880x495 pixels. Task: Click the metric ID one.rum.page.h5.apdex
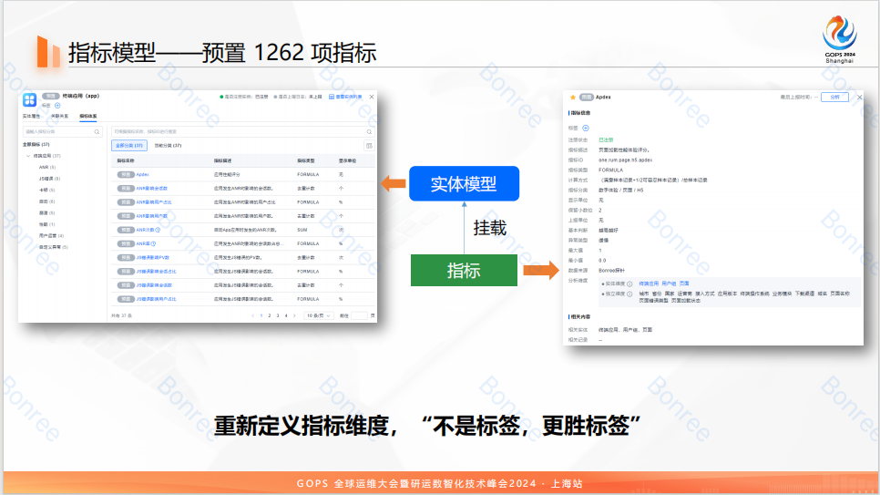pyautogui.click(x=625, y=160)
